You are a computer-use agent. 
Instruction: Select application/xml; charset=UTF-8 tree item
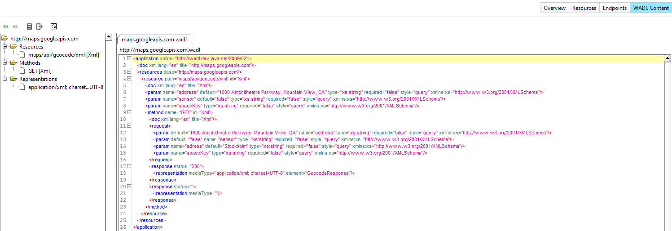(x=66, y=87)
